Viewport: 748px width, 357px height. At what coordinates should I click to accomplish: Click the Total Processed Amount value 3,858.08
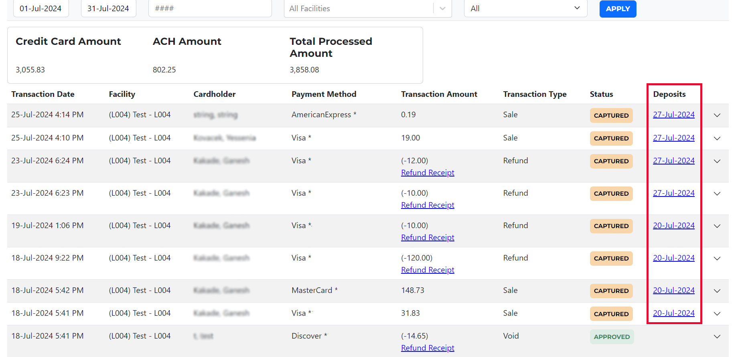coord(304,70)
